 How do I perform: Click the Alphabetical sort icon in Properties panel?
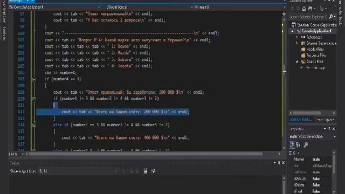tap(298, 145)
